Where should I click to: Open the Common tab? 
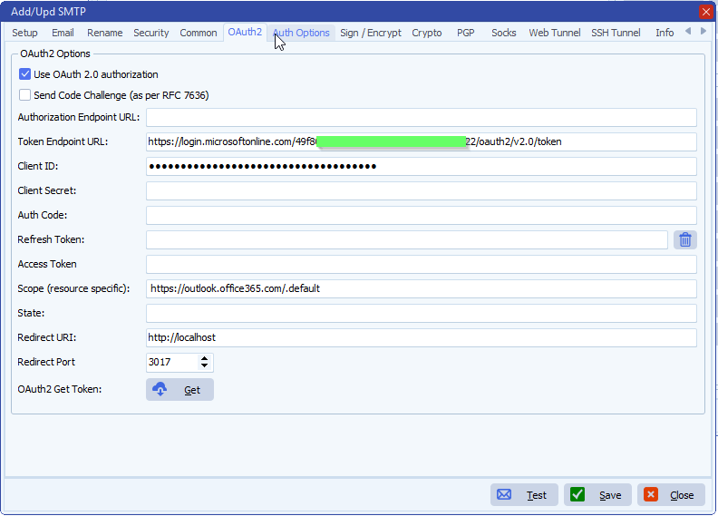click(x=199, y=33)
